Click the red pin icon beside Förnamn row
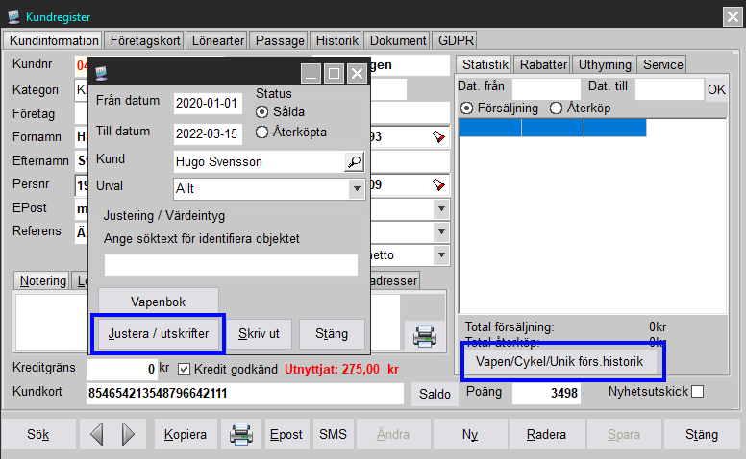This screenshot has width=746, height=459. (438, 136)
